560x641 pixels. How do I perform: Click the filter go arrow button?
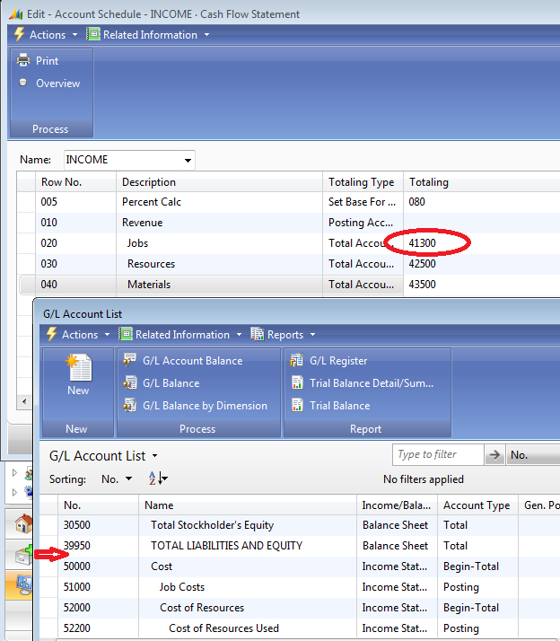point(495,455)
